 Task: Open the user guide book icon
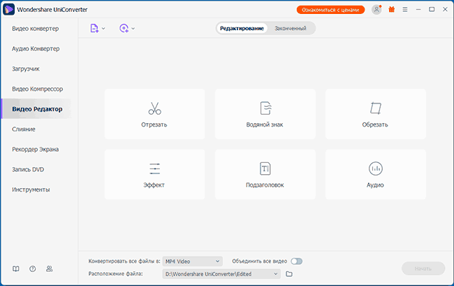(16, 269)
